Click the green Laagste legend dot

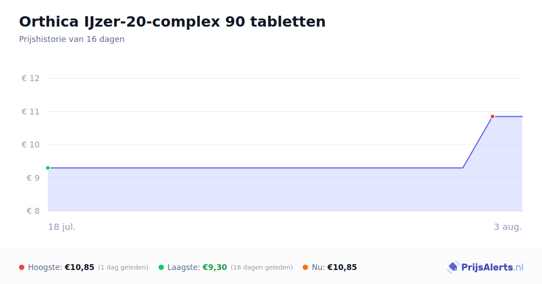point(161,267)
